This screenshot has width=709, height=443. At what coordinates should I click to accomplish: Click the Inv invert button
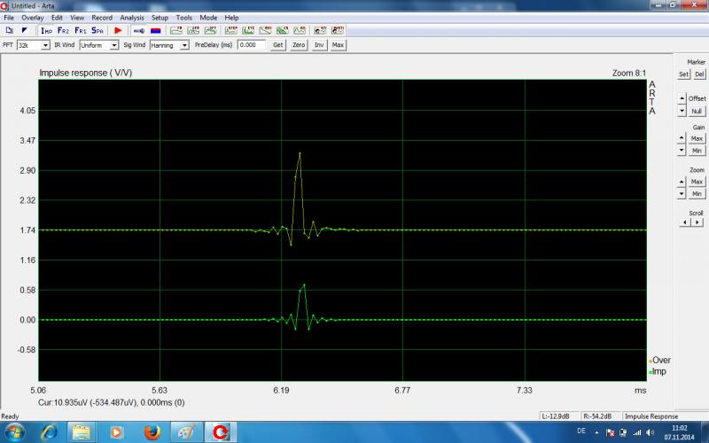point(319,44)
